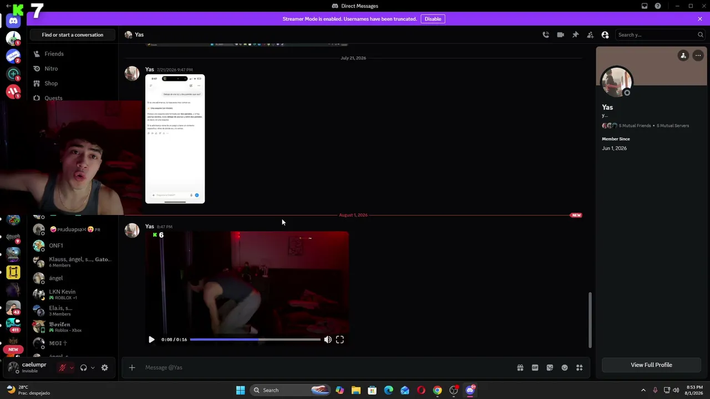Go to Friends
710x399 pixels.
[x=73, y=54]
